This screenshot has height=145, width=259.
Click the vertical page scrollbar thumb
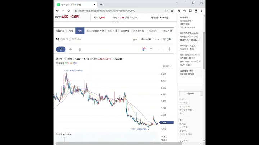(x=204, y=50)
